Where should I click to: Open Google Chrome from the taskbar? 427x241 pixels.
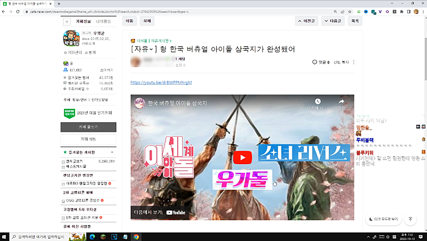[136, 237]
